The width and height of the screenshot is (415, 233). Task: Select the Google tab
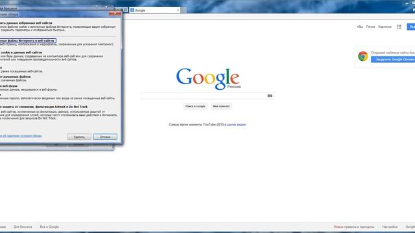tap(155, 10)
